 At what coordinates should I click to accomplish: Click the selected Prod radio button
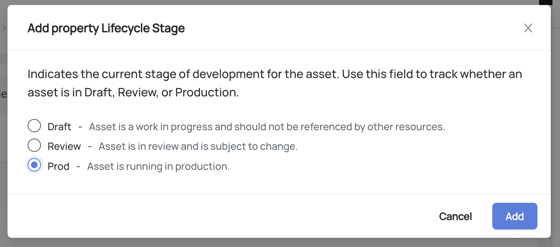34,166
